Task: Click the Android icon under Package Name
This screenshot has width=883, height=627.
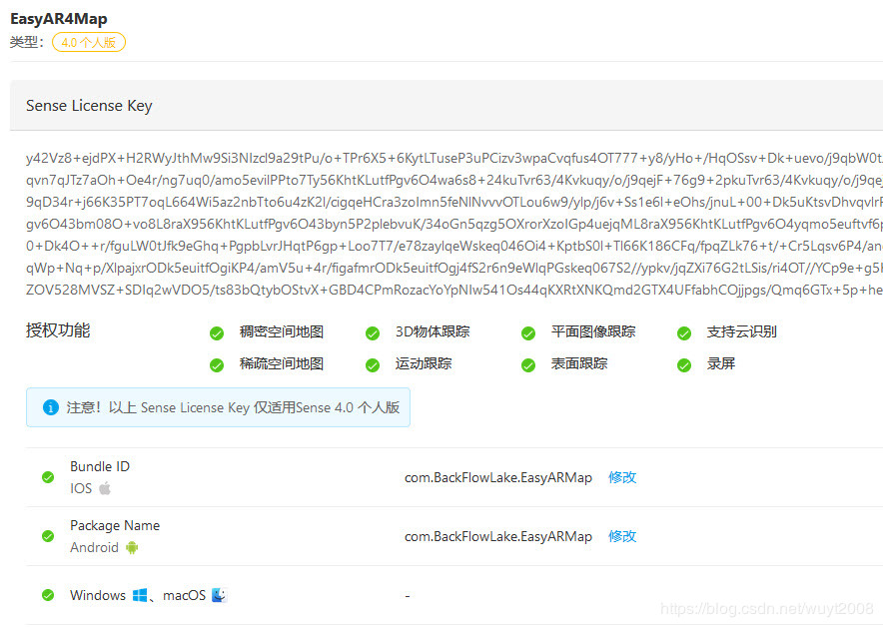Action: pos(132,547)
